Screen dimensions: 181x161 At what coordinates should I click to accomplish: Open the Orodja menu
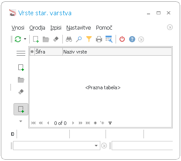point(37,27)
